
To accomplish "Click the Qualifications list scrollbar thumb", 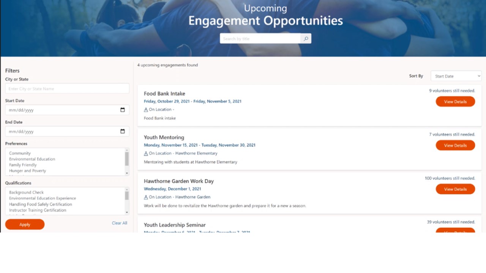I will (127, 196).
